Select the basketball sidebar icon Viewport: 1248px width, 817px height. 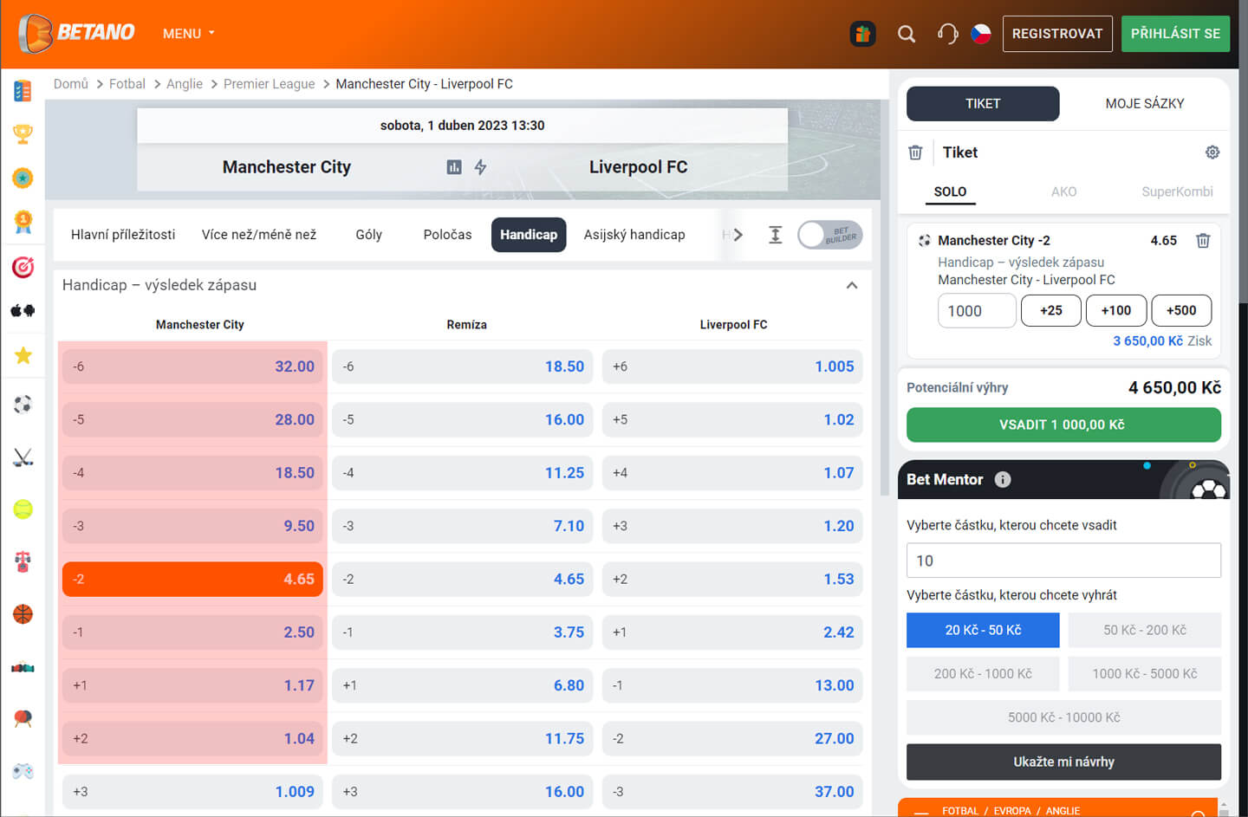[23, 614]
